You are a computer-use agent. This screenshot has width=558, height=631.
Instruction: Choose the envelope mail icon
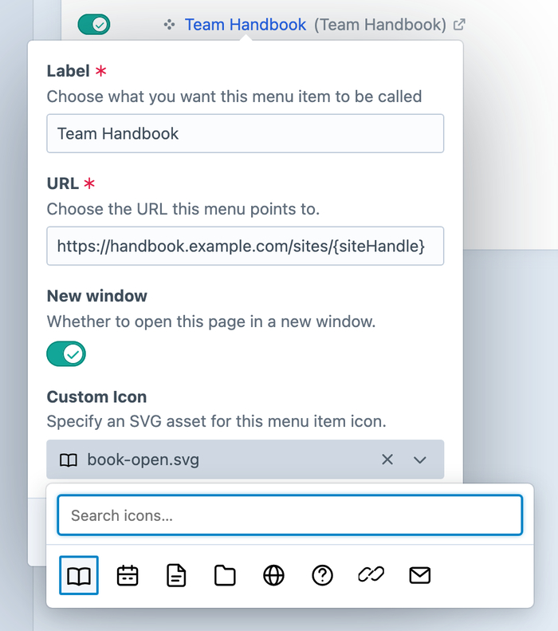pos(420,575)
